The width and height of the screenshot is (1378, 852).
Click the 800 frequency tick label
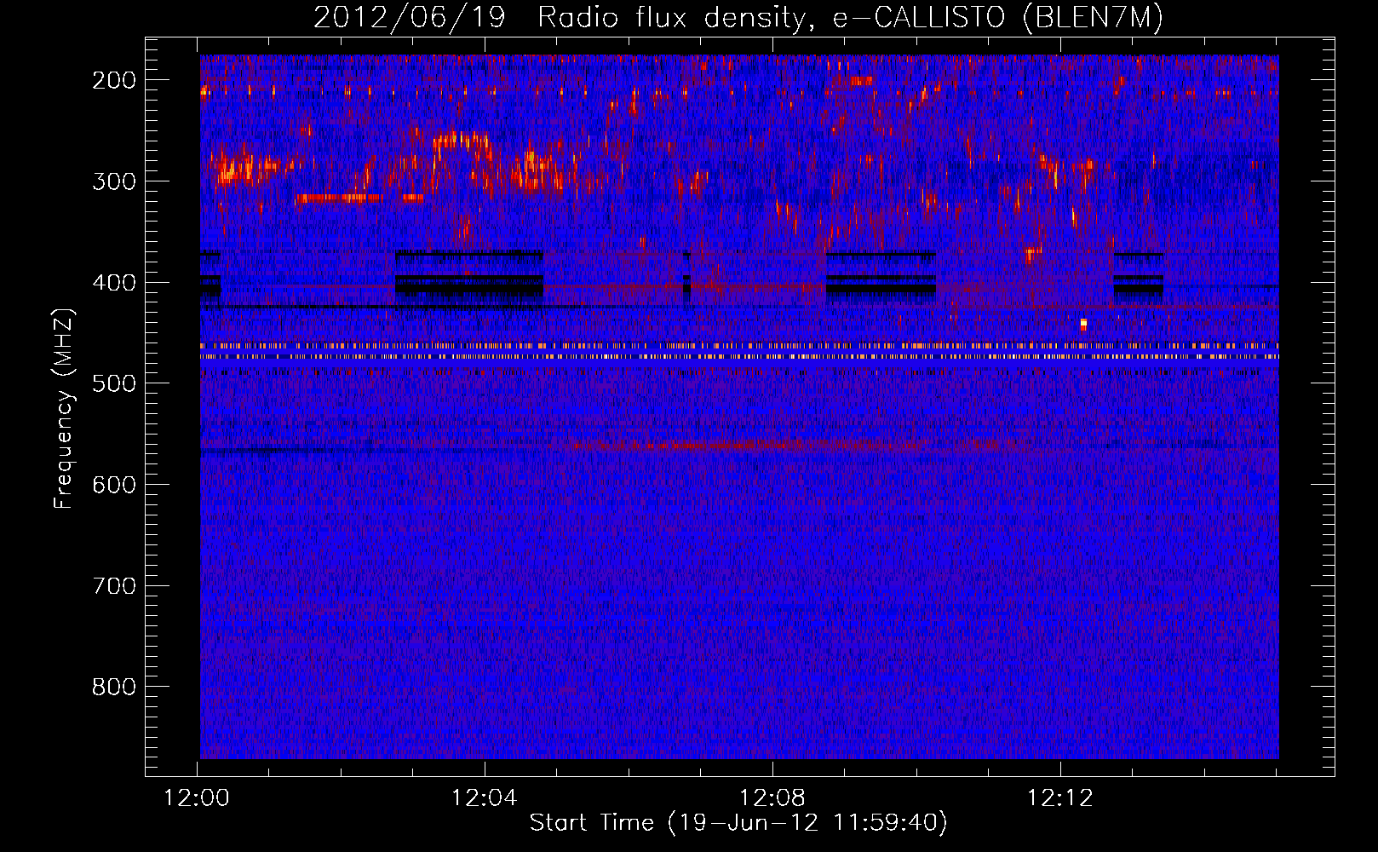point(114,687)
